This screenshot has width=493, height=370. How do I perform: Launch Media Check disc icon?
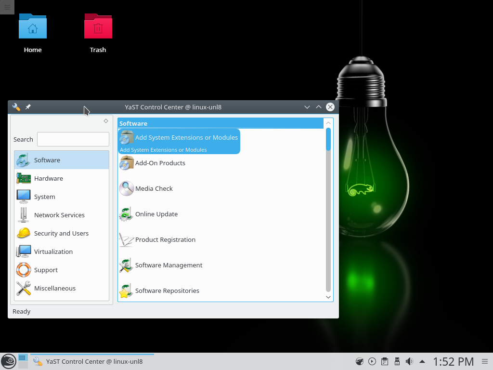pyautogui.click(x=127, y=188)
